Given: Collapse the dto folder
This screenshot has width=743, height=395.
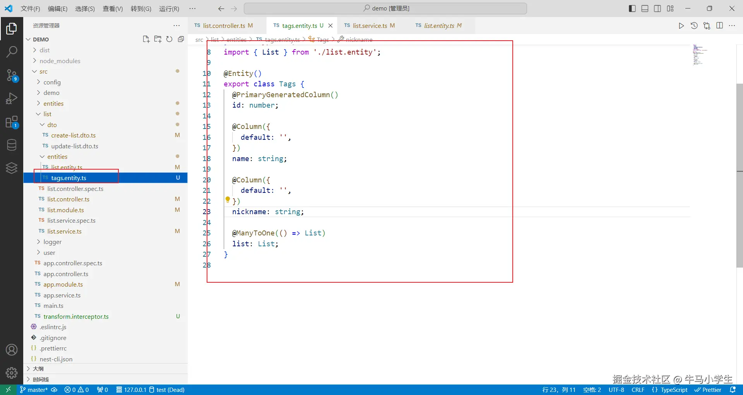Looking at the screenshot, I should [x=52, y=125].
